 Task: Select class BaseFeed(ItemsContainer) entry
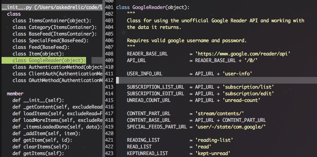click(55, 34)
